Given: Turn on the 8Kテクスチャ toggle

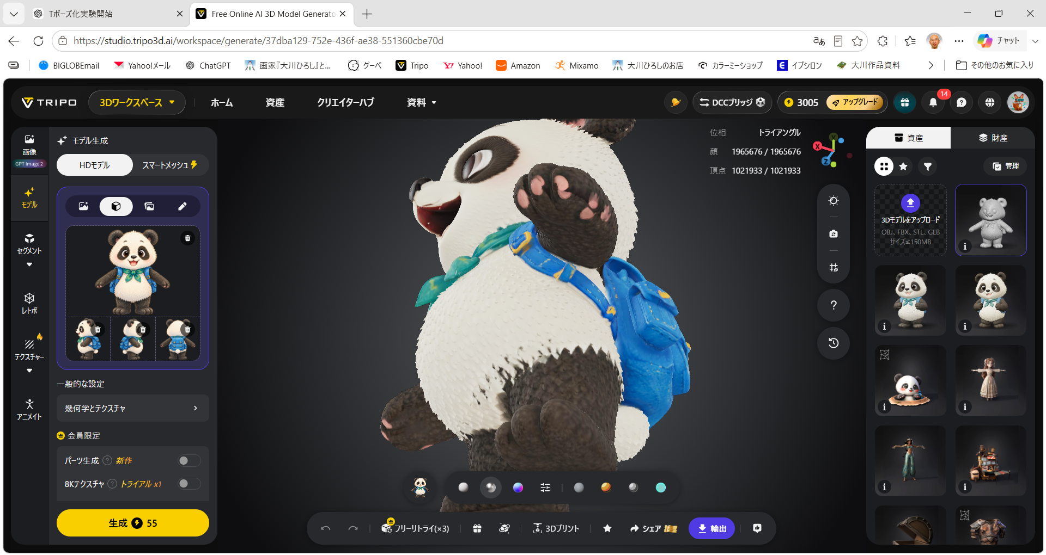Looking at the screenshot, I should [x=189, y=484].
